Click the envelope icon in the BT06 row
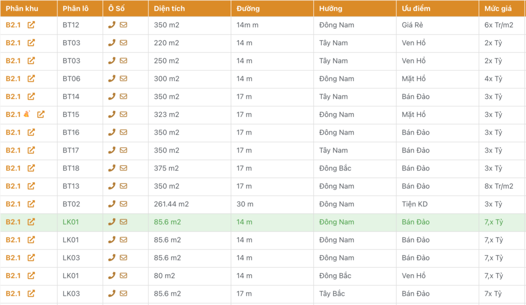The width and height of the screenshot is (526, 305). [123, 79]
